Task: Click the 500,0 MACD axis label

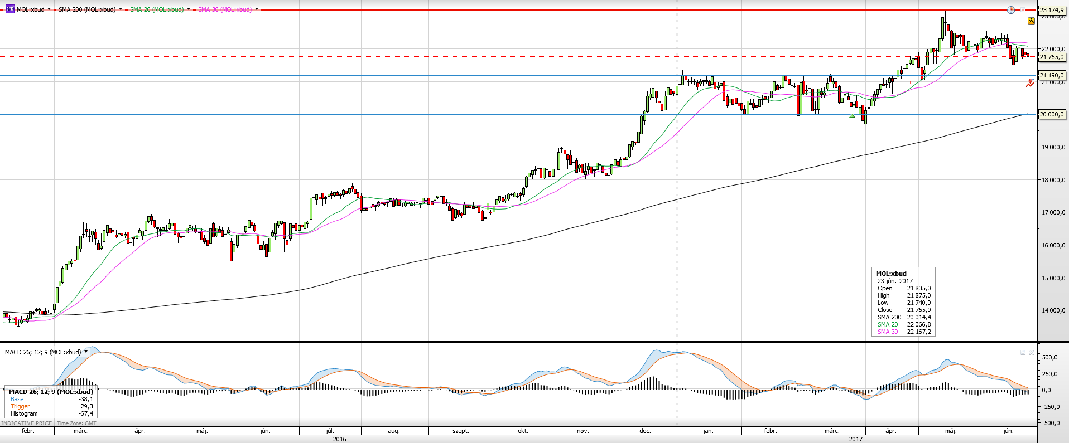Action: [1050, 357]
